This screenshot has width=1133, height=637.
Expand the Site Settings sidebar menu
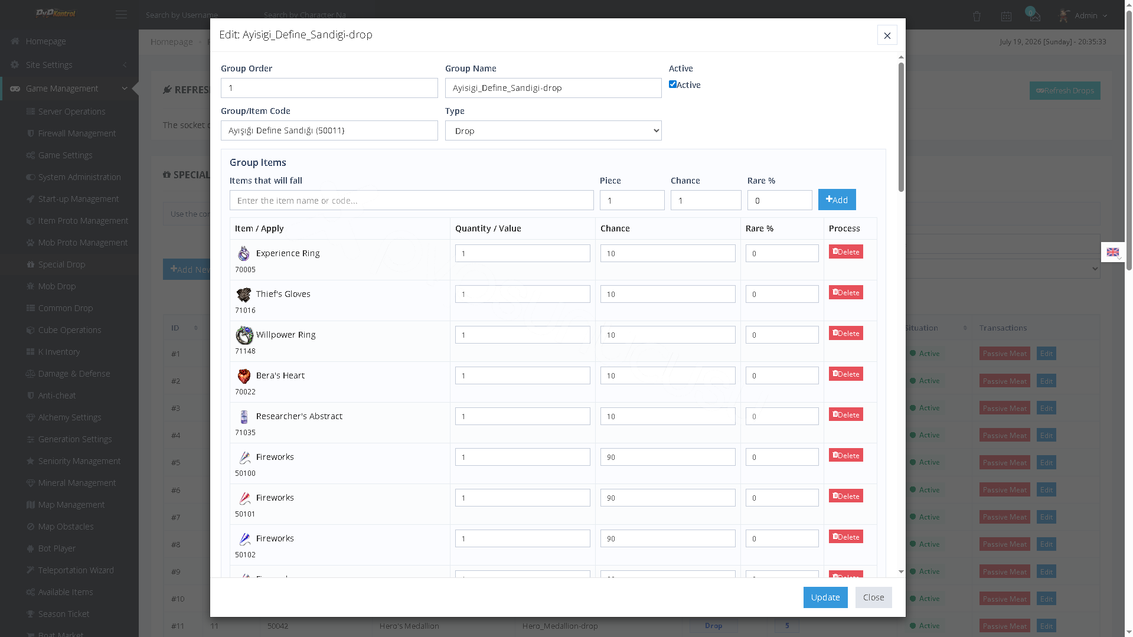click(69, 65)
